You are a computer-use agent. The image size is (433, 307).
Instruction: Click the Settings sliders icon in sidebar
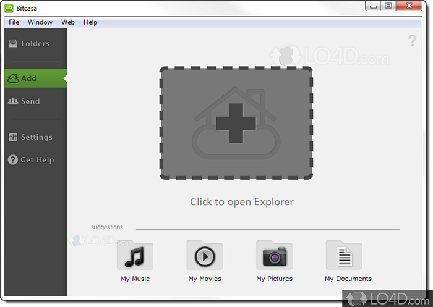click(13, 137)
